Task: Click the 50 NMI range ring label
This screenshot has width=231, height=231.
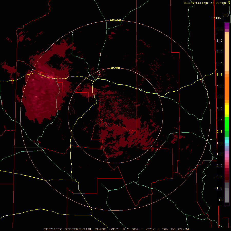Action: tap(115, 68)
